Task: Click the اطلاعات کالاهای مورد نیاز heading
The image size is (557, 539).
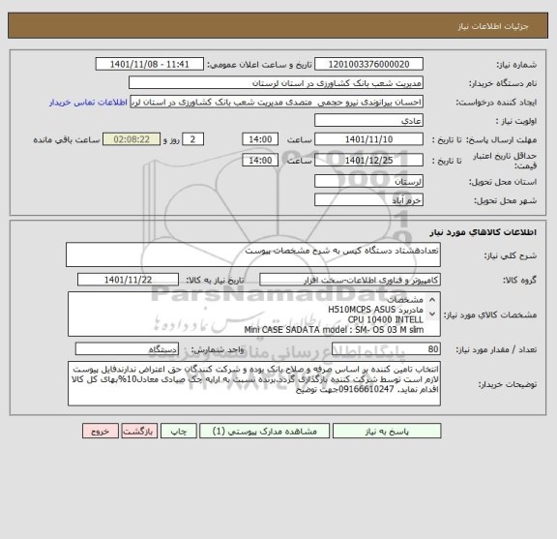Action: coord(484,232)
